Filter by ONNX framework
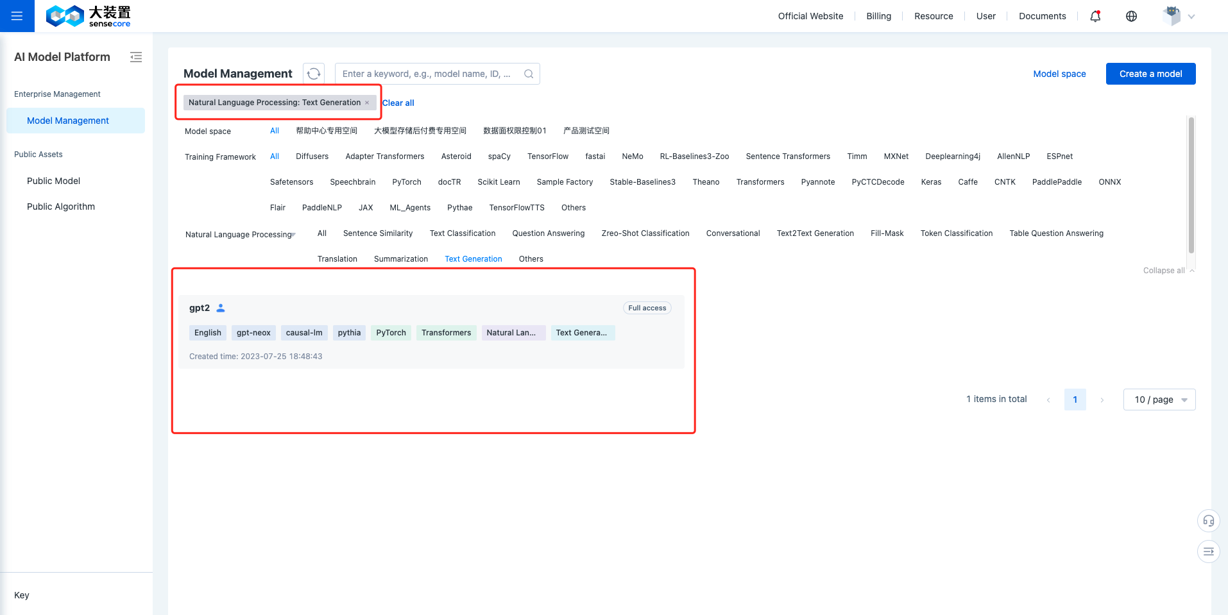Screen dimensions: 1228x615 click(x=1110, y=182)
